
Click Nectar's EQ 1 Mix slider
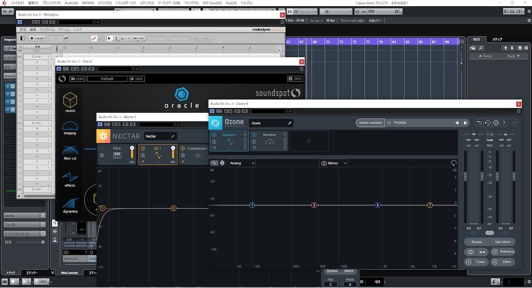[173, 152]
